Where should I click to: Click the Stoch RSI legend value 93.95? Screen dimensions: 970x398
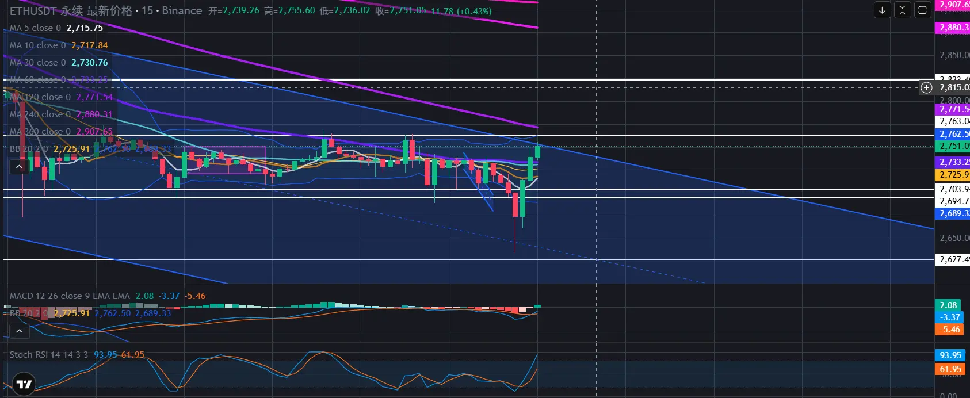105,355
